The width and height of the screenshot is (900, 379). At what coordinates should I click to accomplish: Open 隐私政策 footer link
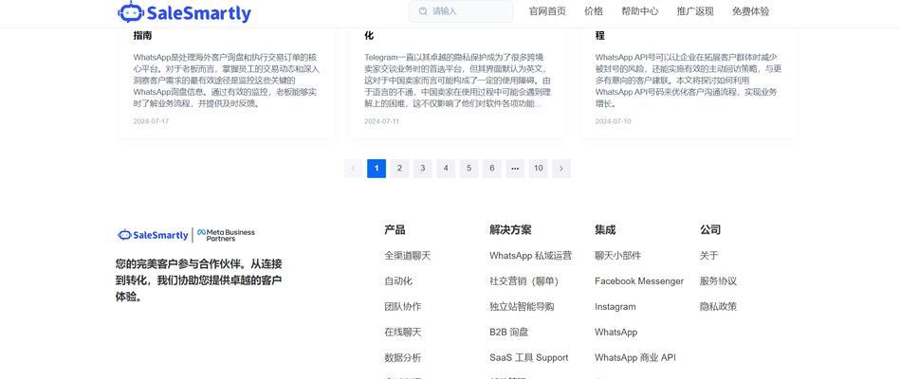tap(717, 307)
